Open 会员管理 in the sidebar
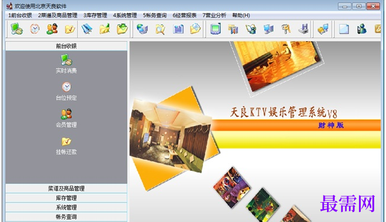The height and width of the screenshot is (222, 386). point(66,118)
